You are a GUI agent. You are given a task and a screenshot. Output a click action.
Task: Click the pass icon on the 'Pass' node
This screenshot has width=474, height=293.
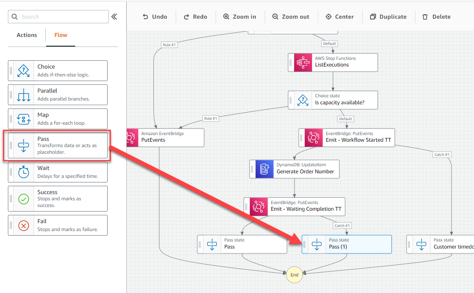(212, 244)
